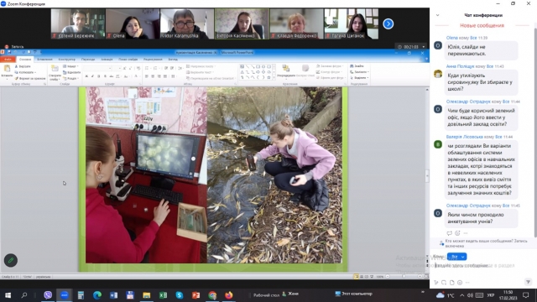Viewport: 537px width, 302px height.
Task: Click the "Новые сообщения" link in chat
Action: 482,25
